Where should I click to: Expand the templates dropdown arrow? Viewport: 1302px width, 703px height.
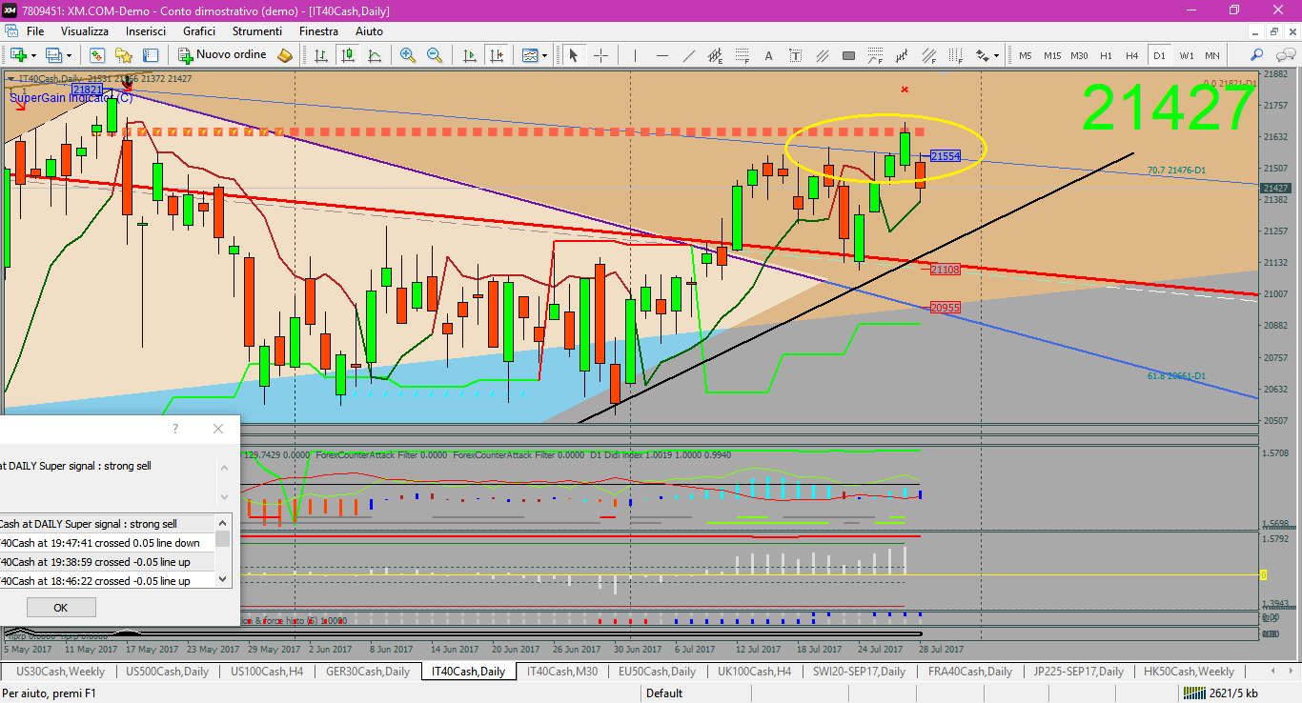544,55
